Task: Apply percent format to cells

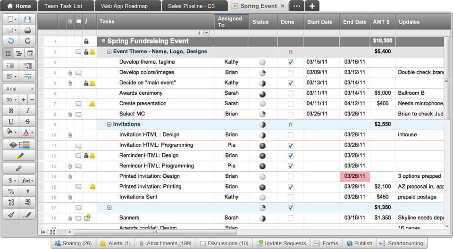Action: click(x=11, y=191)
